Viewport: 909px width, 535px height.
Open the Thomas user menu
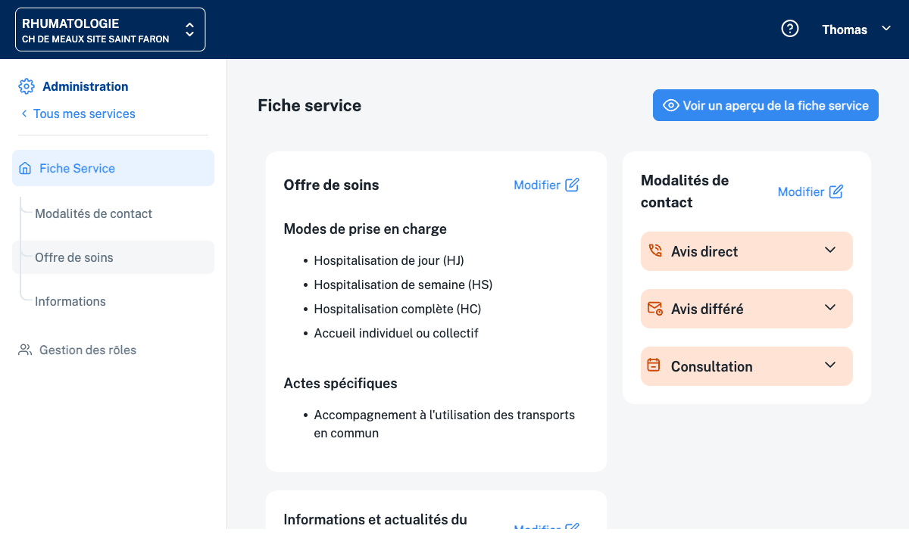[856, 30]
